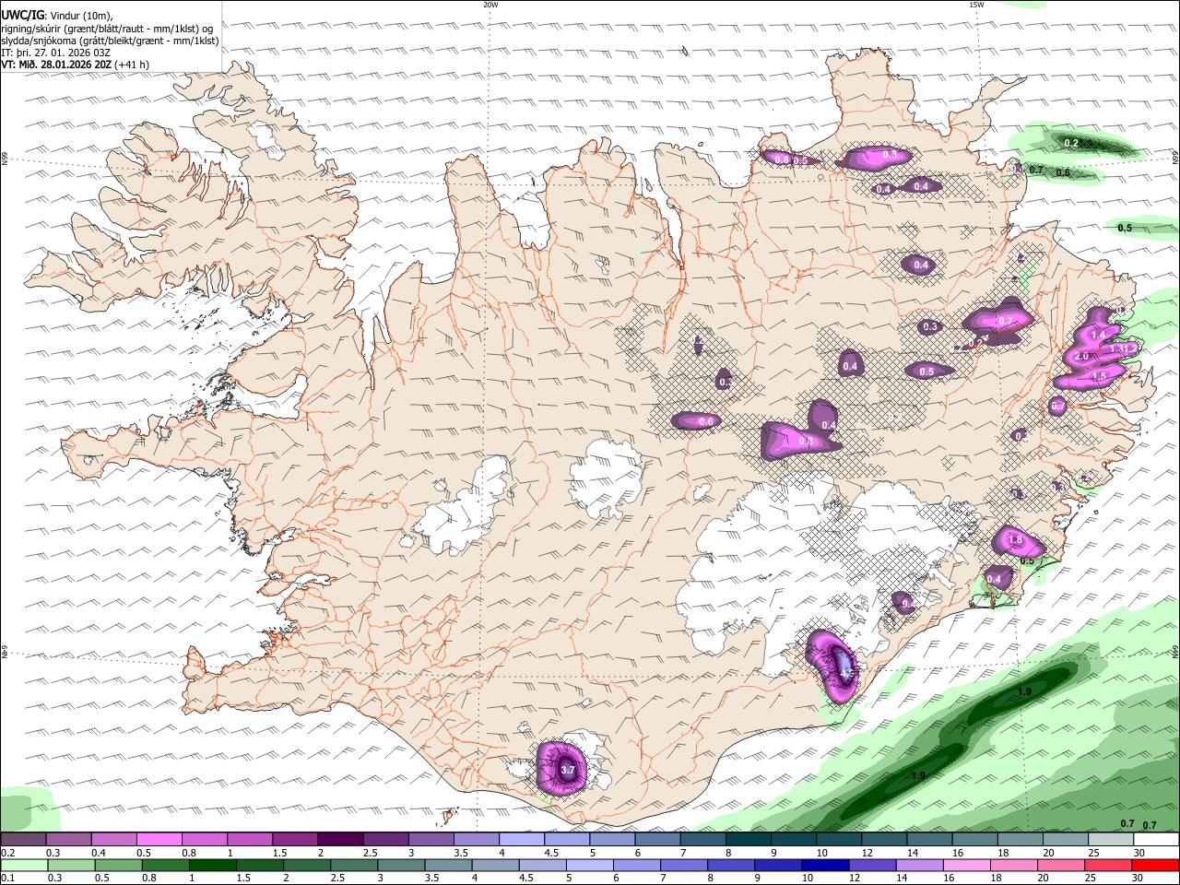1180x885 pixels.
Task: Pick the bright red swatch in the rain legend
Action: [1154, 865]
